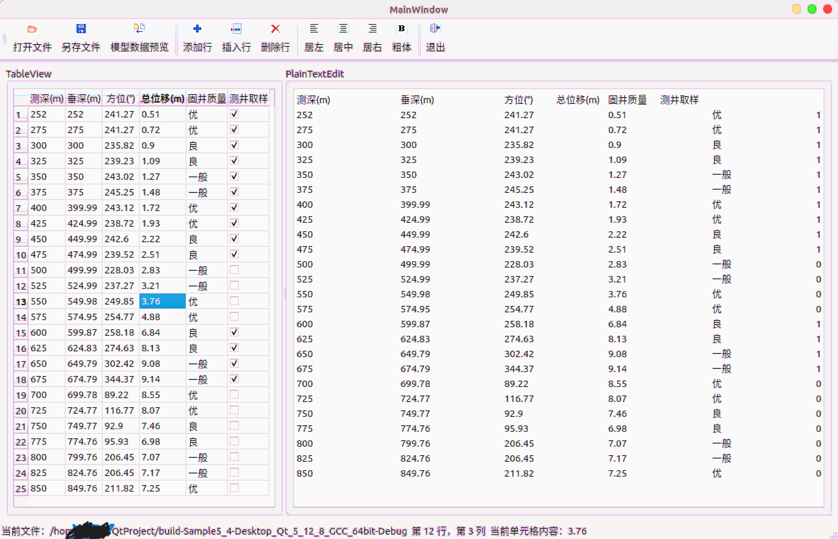The image size is (838, 539).
Task: Click the green maximize window button
Action: tap(812, 9)
